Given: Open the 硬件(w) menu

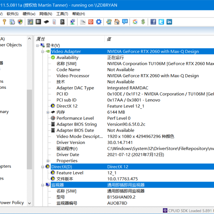Looking at the screenshot, I should 29,14.
